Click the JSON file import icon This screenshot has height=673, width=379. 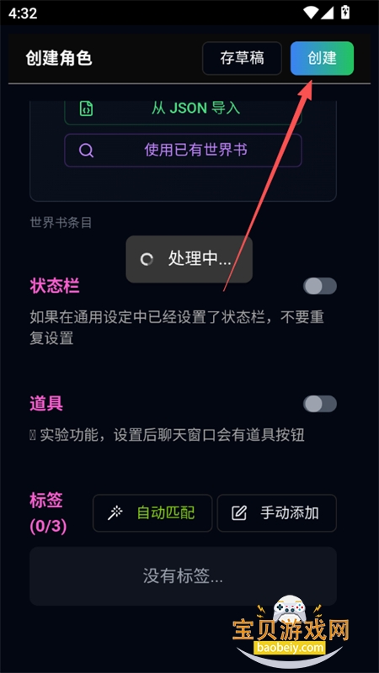point(87,109)
